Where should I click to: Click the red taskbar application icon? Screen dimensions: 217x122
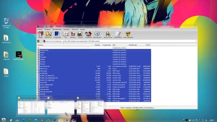pyautogui.click(x=42, y=120)
